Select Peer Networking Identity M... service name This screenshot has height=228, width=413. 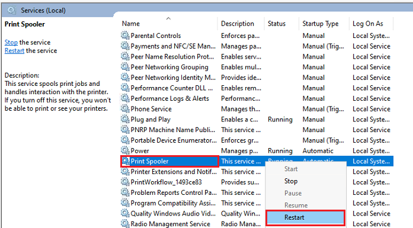click(173, 78)
